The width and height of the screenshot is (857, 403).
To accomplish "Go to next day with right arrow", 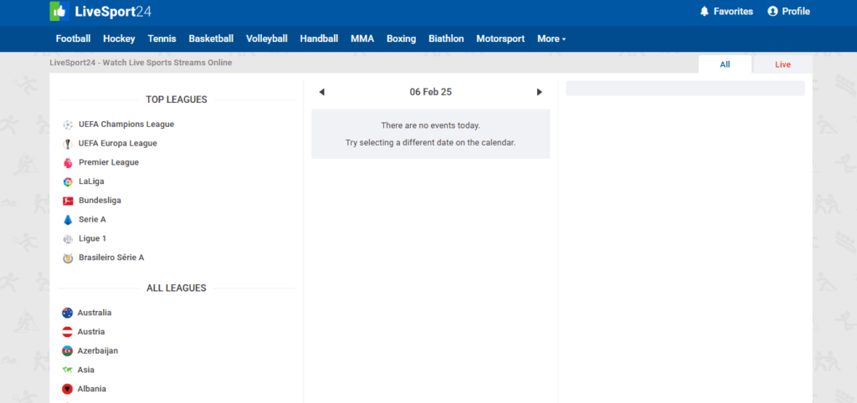I will tap(539, 92).
